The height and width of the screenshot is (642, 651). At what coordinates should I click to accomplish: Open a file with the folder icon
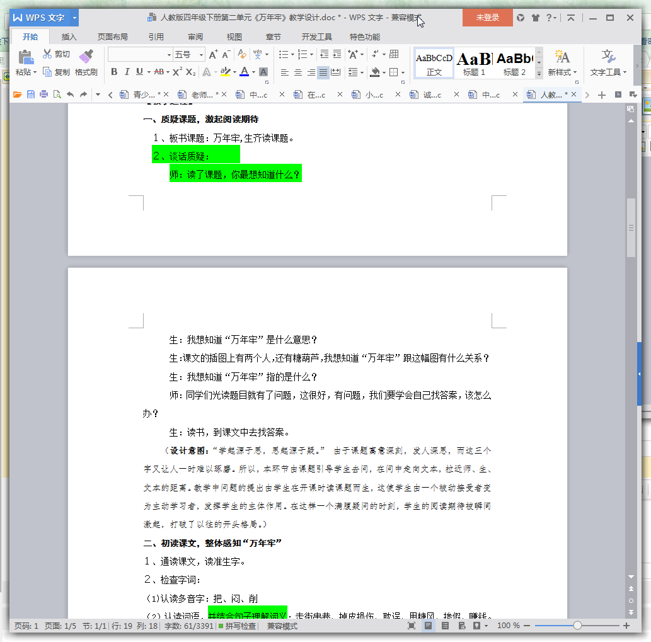coord(18,95)
